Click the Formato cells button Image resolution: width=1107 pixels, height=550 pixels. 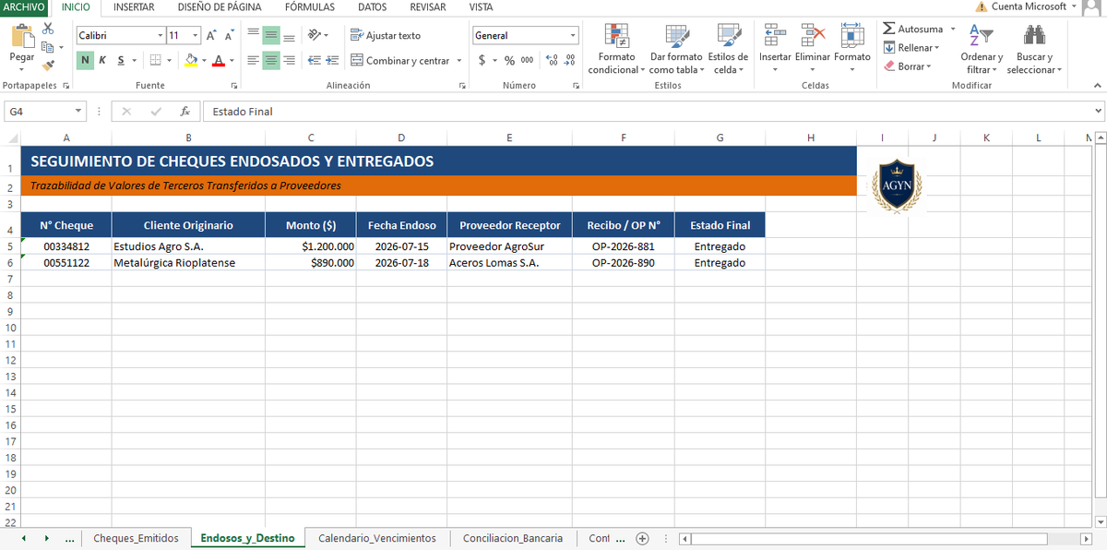[x=852, y=49]
